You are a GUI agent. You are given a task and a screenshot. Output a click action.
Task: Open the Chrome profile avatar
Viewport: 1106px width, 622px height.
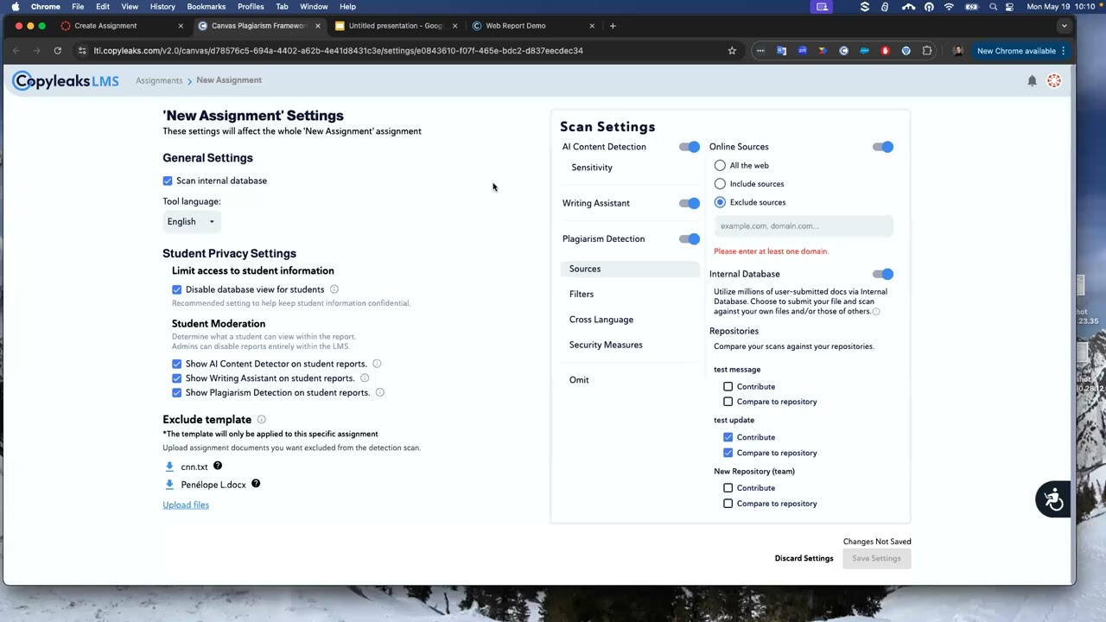click(x=957, y=50)
